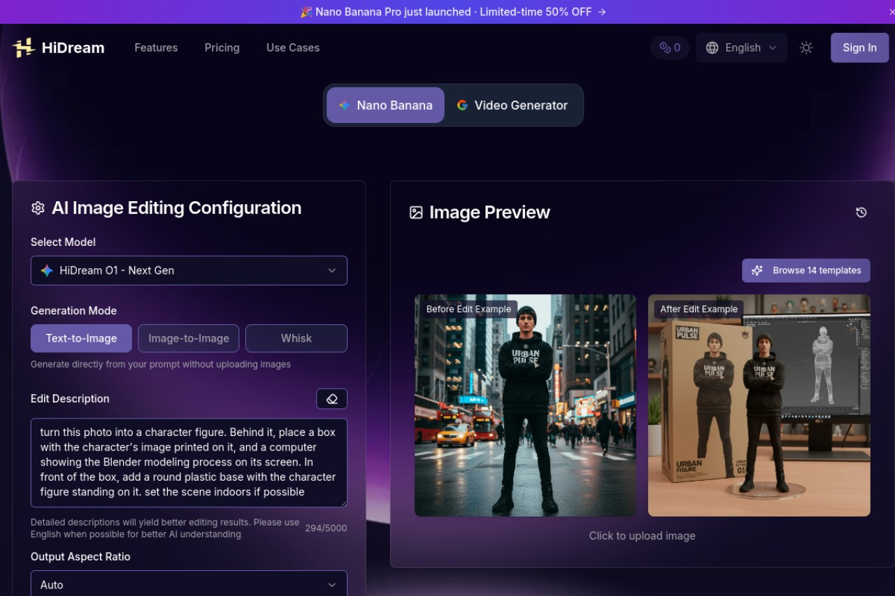This screenshot has height=596, width=895.
Task: Open the English language dropdown
Action: click(x=742, y=48)
